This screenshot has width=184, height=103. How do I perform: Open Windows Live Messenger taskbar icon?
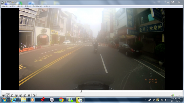coord(70,100)
